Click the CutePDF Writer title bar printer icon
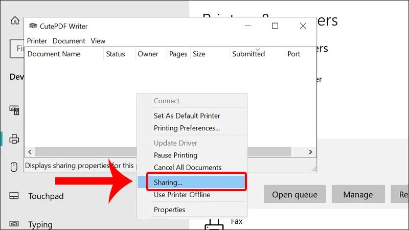 (33, 26)
